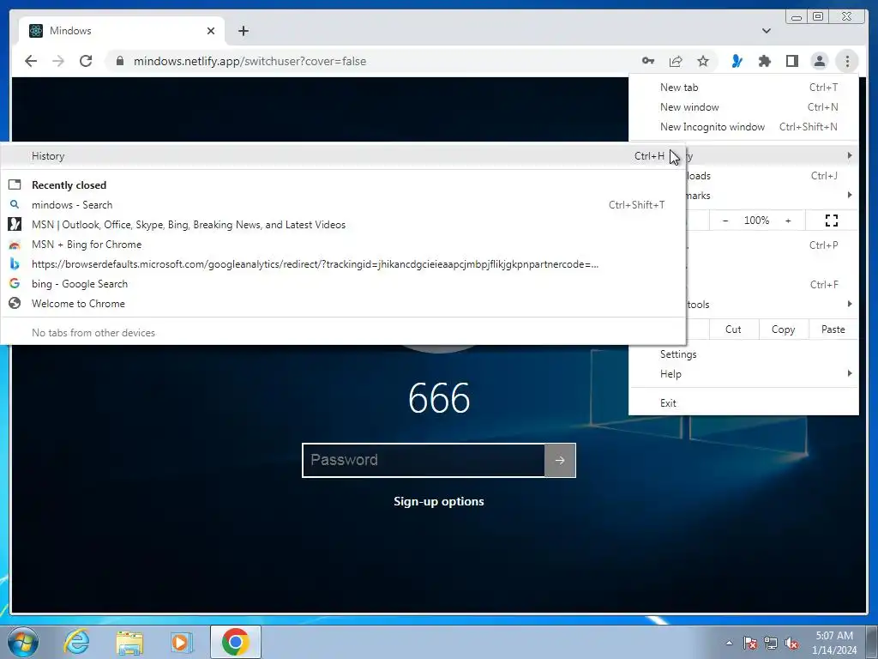Select New tab menu item
The width and height of the screenshot is (878, 659).
743,88
